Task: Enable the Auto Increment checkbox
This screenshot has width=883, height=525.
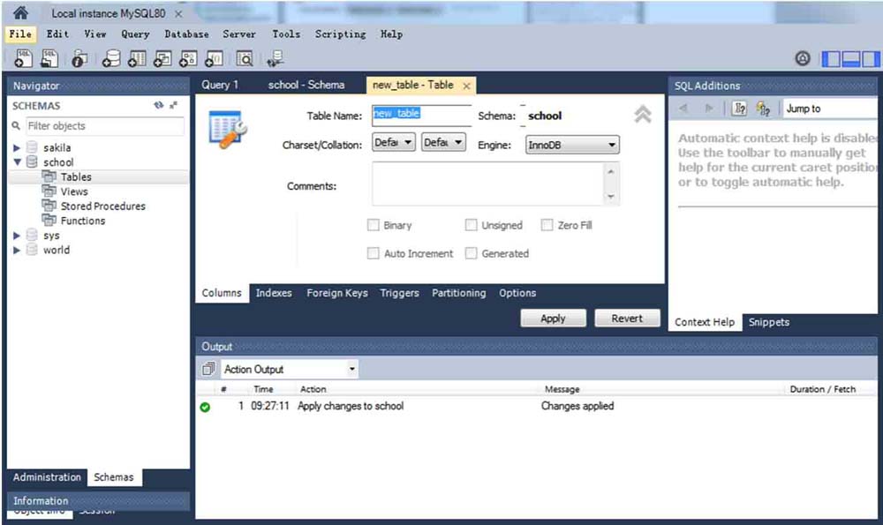Action: [373, 253]
